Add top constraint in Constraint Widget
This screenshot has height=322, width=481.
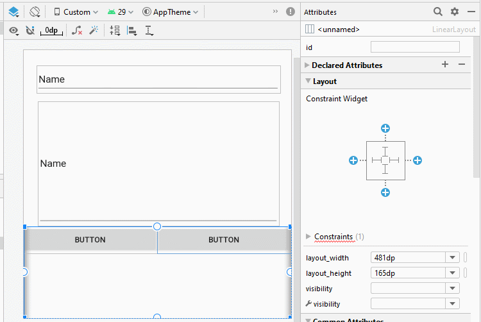pyautogui.click(x=385, y=128)
